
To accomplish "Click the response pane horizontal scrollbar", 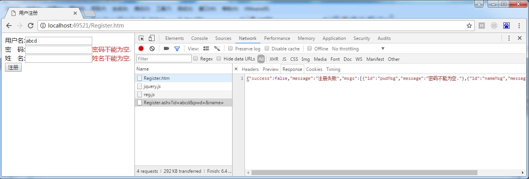I will click(364, 172).
